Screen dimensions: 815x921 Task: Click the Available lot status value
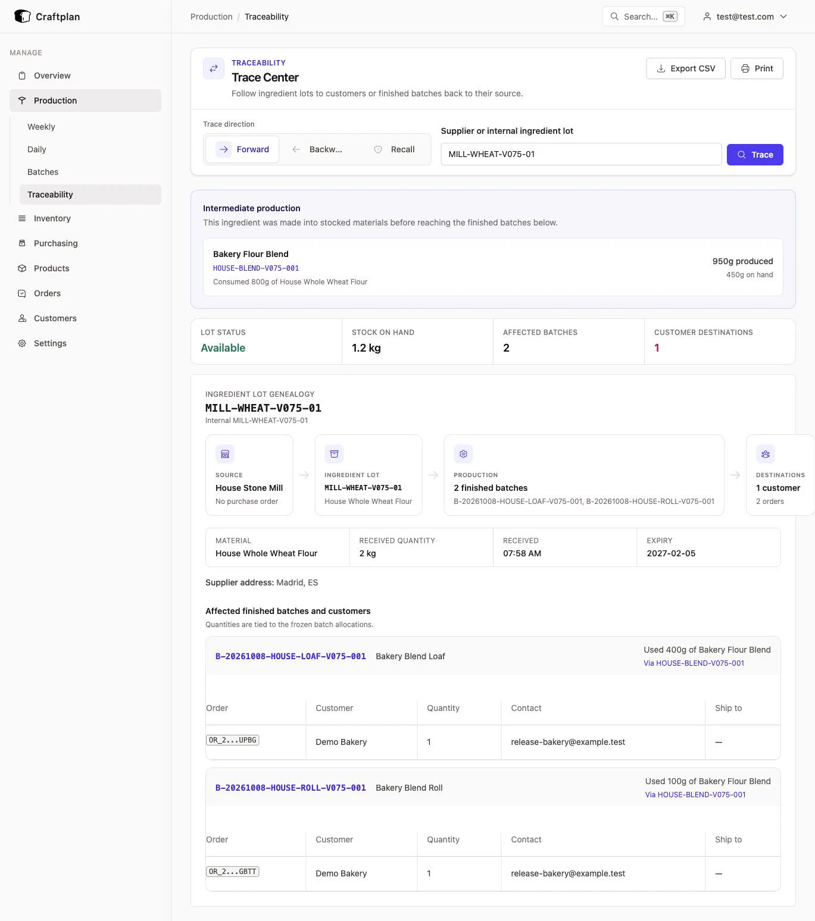(x=223, y=348)
